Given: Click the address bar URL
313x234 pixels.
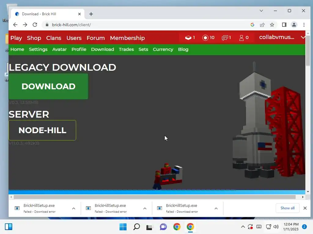Looking at the screenshot, I should coord(71,25).
